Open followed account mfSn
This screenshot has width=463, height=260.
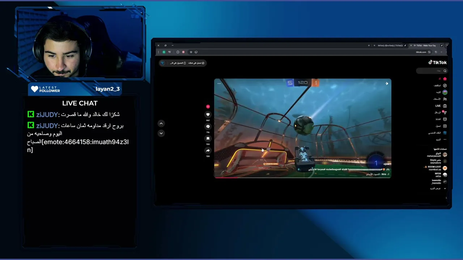441,175
